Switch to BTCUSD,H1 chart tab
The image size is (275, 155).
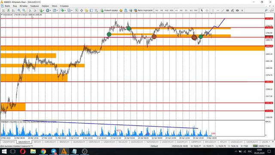click(211, 142)
